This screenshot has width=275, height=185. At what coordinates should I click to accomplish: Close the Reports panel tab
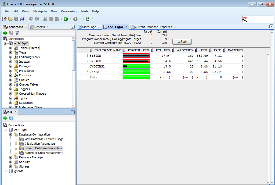coord(48,27)
